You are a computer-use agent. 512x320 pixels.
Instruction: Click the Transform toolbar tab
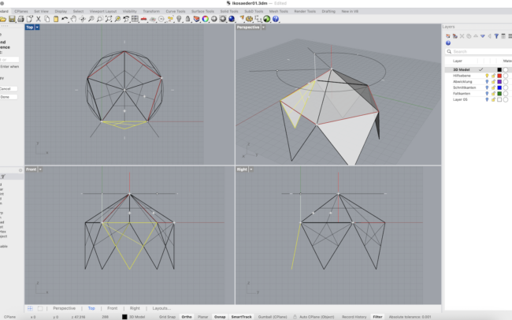[151, 11]
